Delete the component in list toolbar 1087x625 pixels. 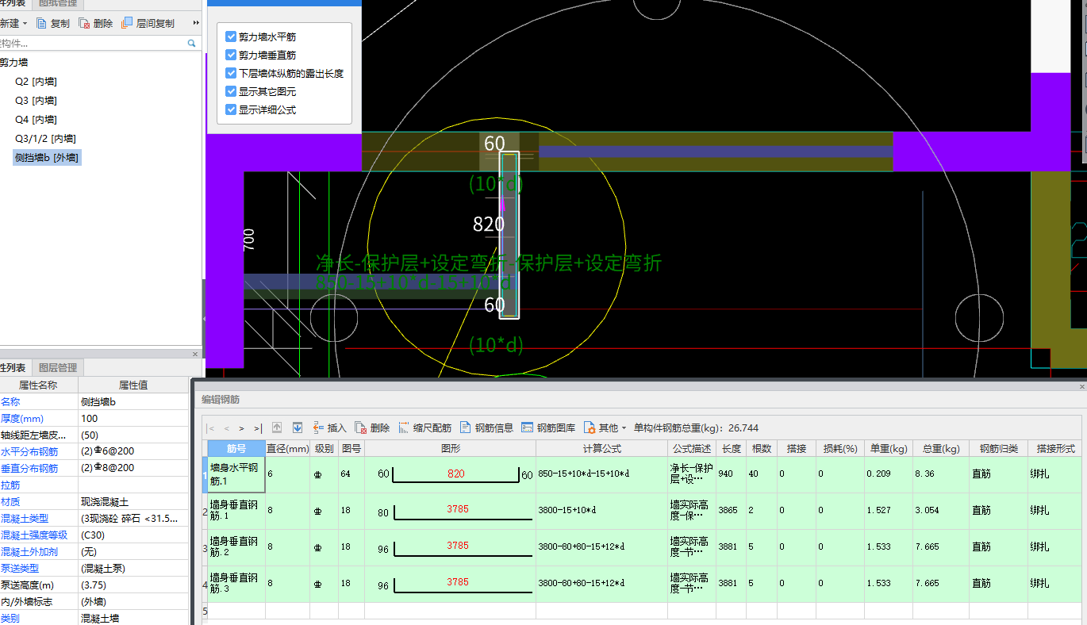[x=96, y=24]
